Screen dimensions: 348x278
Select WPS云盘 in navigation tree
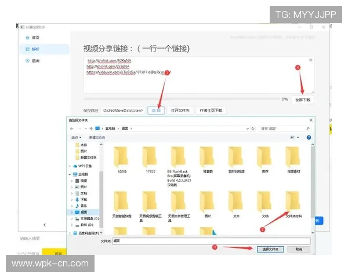pos(82,166)
